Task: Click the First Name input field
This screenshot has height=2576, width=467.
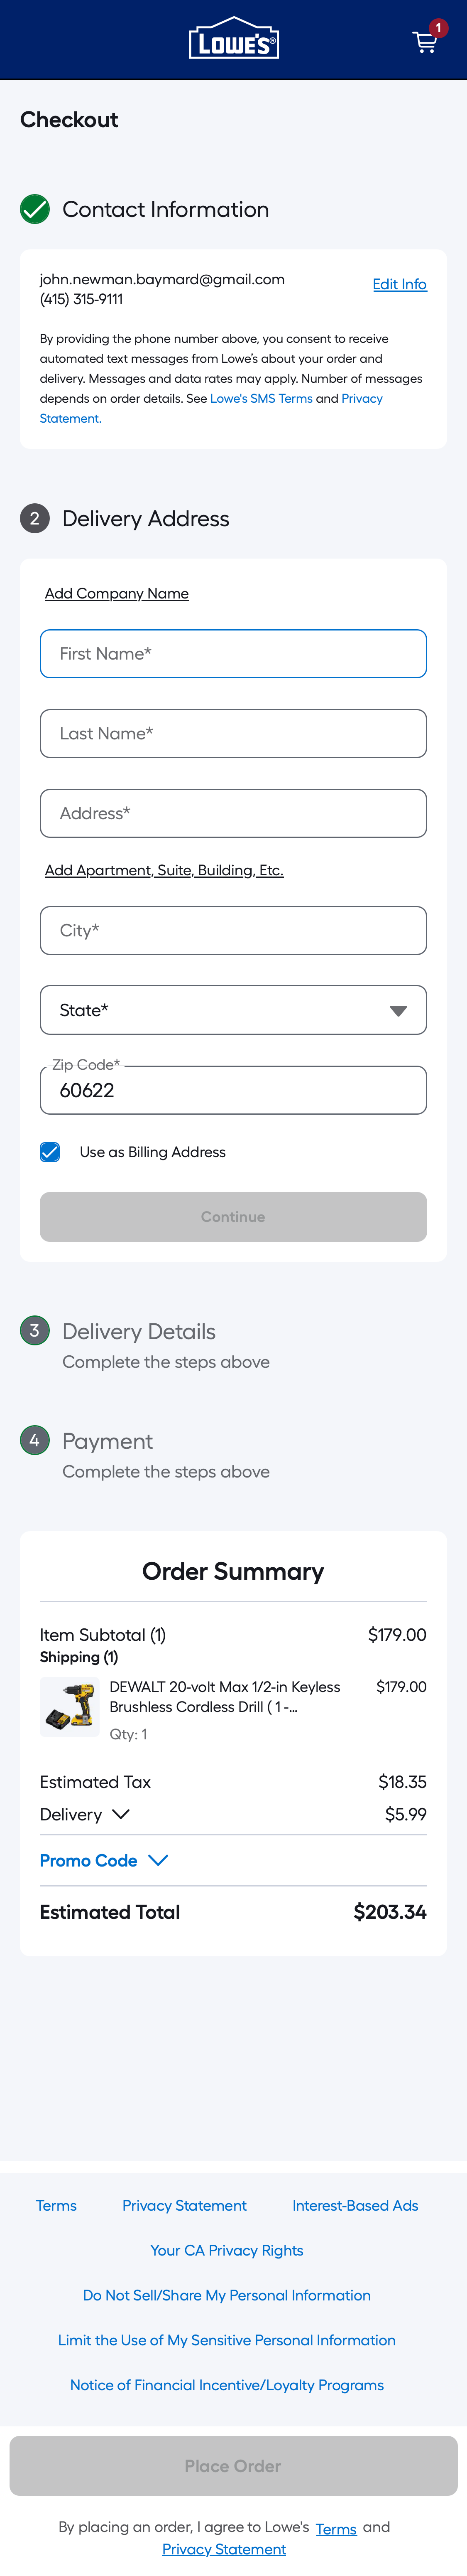Action: (x=232, y=653)
